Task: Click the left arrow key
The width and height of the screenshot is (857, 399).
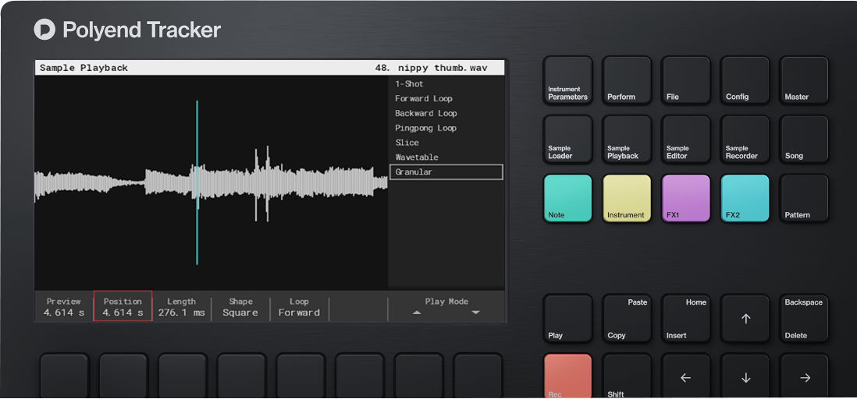Action: point(686,376)
